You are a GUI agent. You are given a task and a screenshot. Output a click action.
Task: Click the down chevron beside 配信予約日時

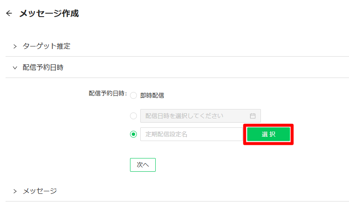click(x=15, y=68)
